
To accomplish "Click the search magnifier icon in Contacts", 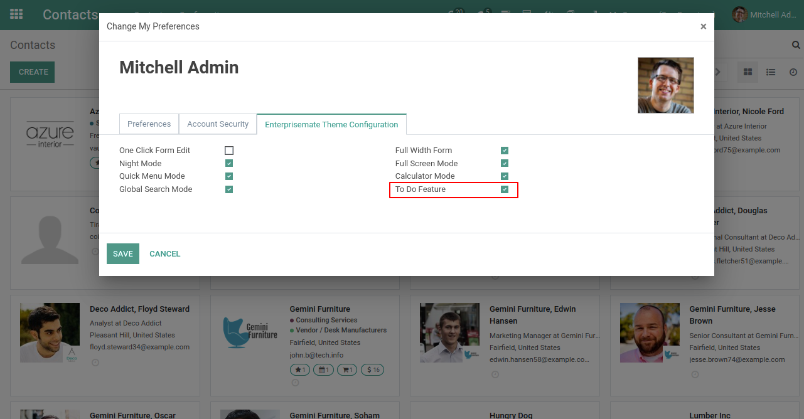I will pos(796,45).
